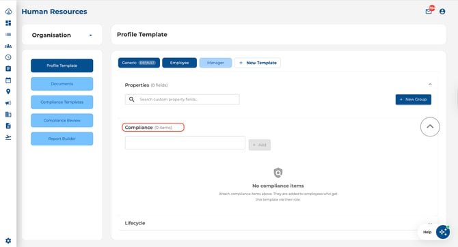Open the inbox notifications icon
Viewport: 458px width, 247px height.
(x=429, y=12)
